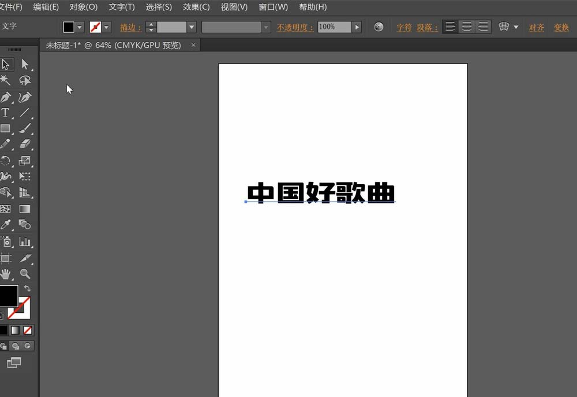This screenshot has height=397, width=577.
Task: Open the 文件(F) menu
Action: pos(10,7)
